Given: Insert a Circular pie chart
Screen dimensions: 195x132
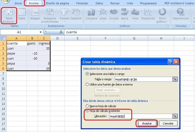Looking at the screenshot, I should (114, 15).
